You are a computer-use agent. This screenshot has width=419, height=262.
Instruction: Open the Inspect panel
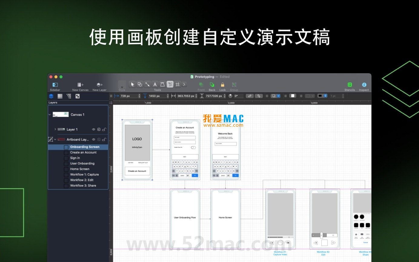point(364,86)
